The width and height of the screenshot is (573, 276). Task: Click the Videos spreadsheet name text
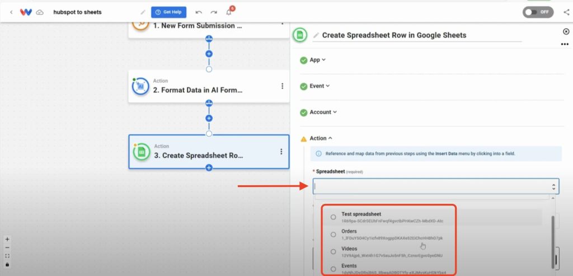pyautogui.click(x=349, y=249)
